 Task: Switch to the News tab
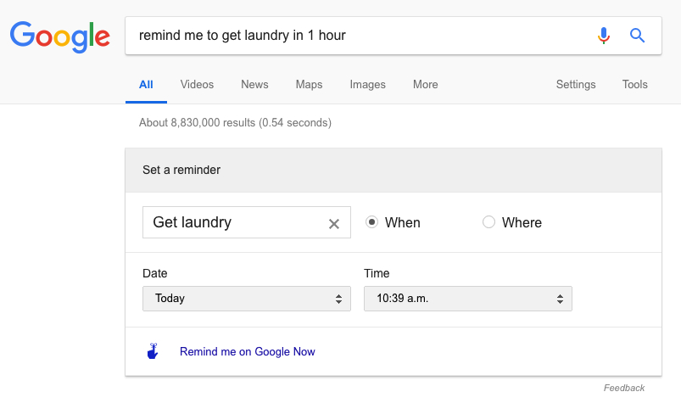point(254,84)
